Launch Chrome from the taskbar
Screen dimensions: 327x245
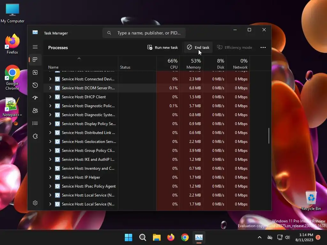pyautogui.click(x=185, y=237)
